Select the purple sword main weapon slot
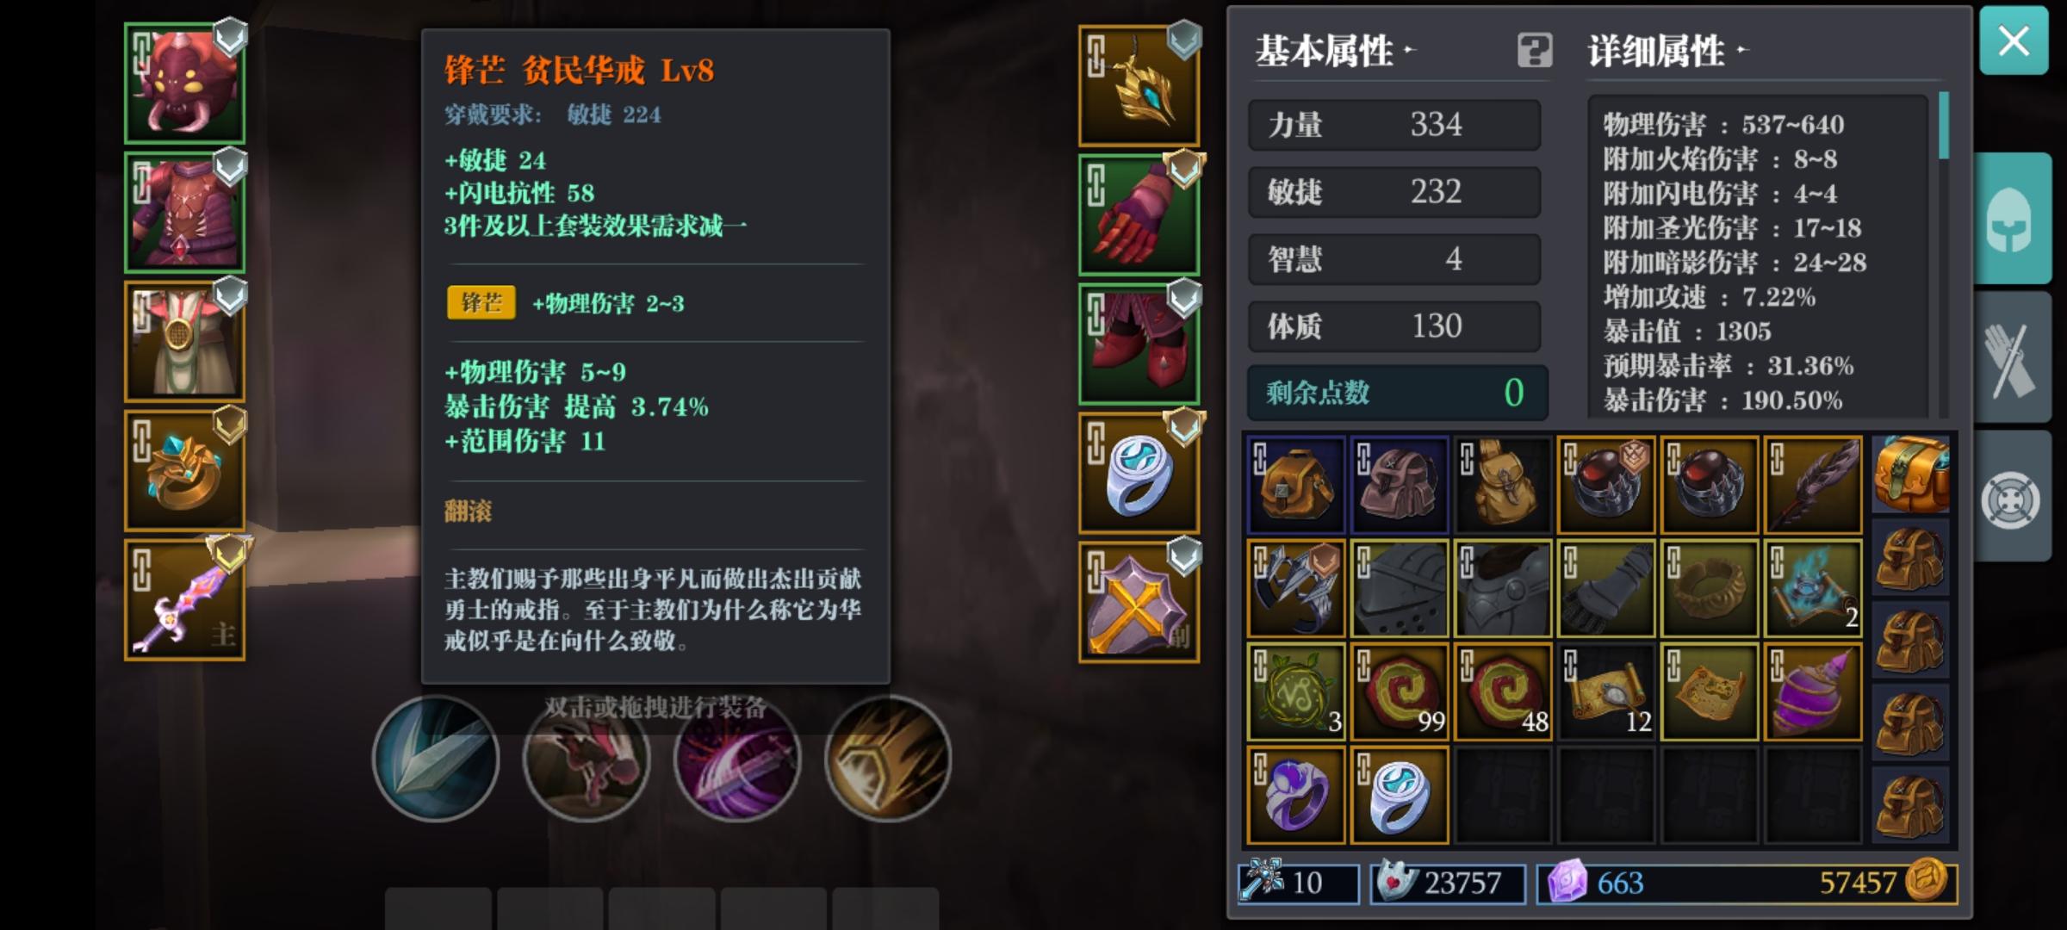The image size is (2067, 930). [x=184, y=600]
